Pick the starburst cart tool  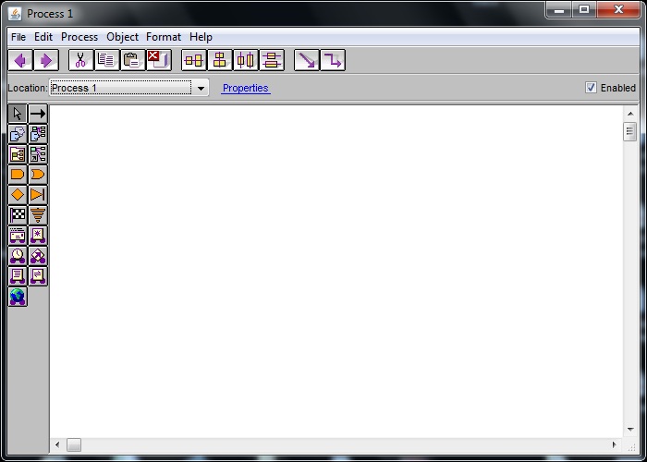click(38, 236)
